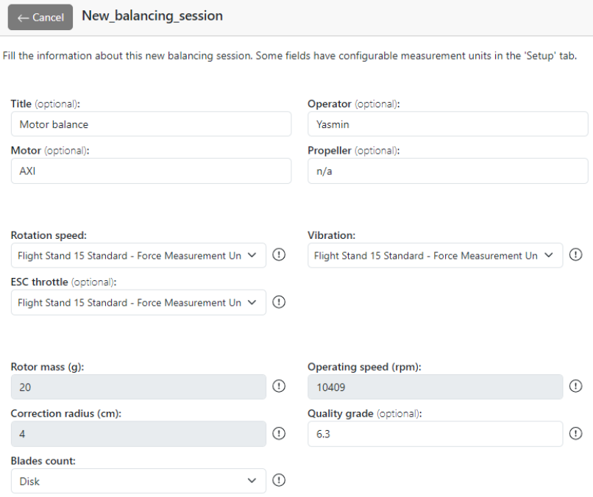The width and height of the screenshot is (593, 497).
Task: Open the ESC throttle dropdown
Action: 138,302
